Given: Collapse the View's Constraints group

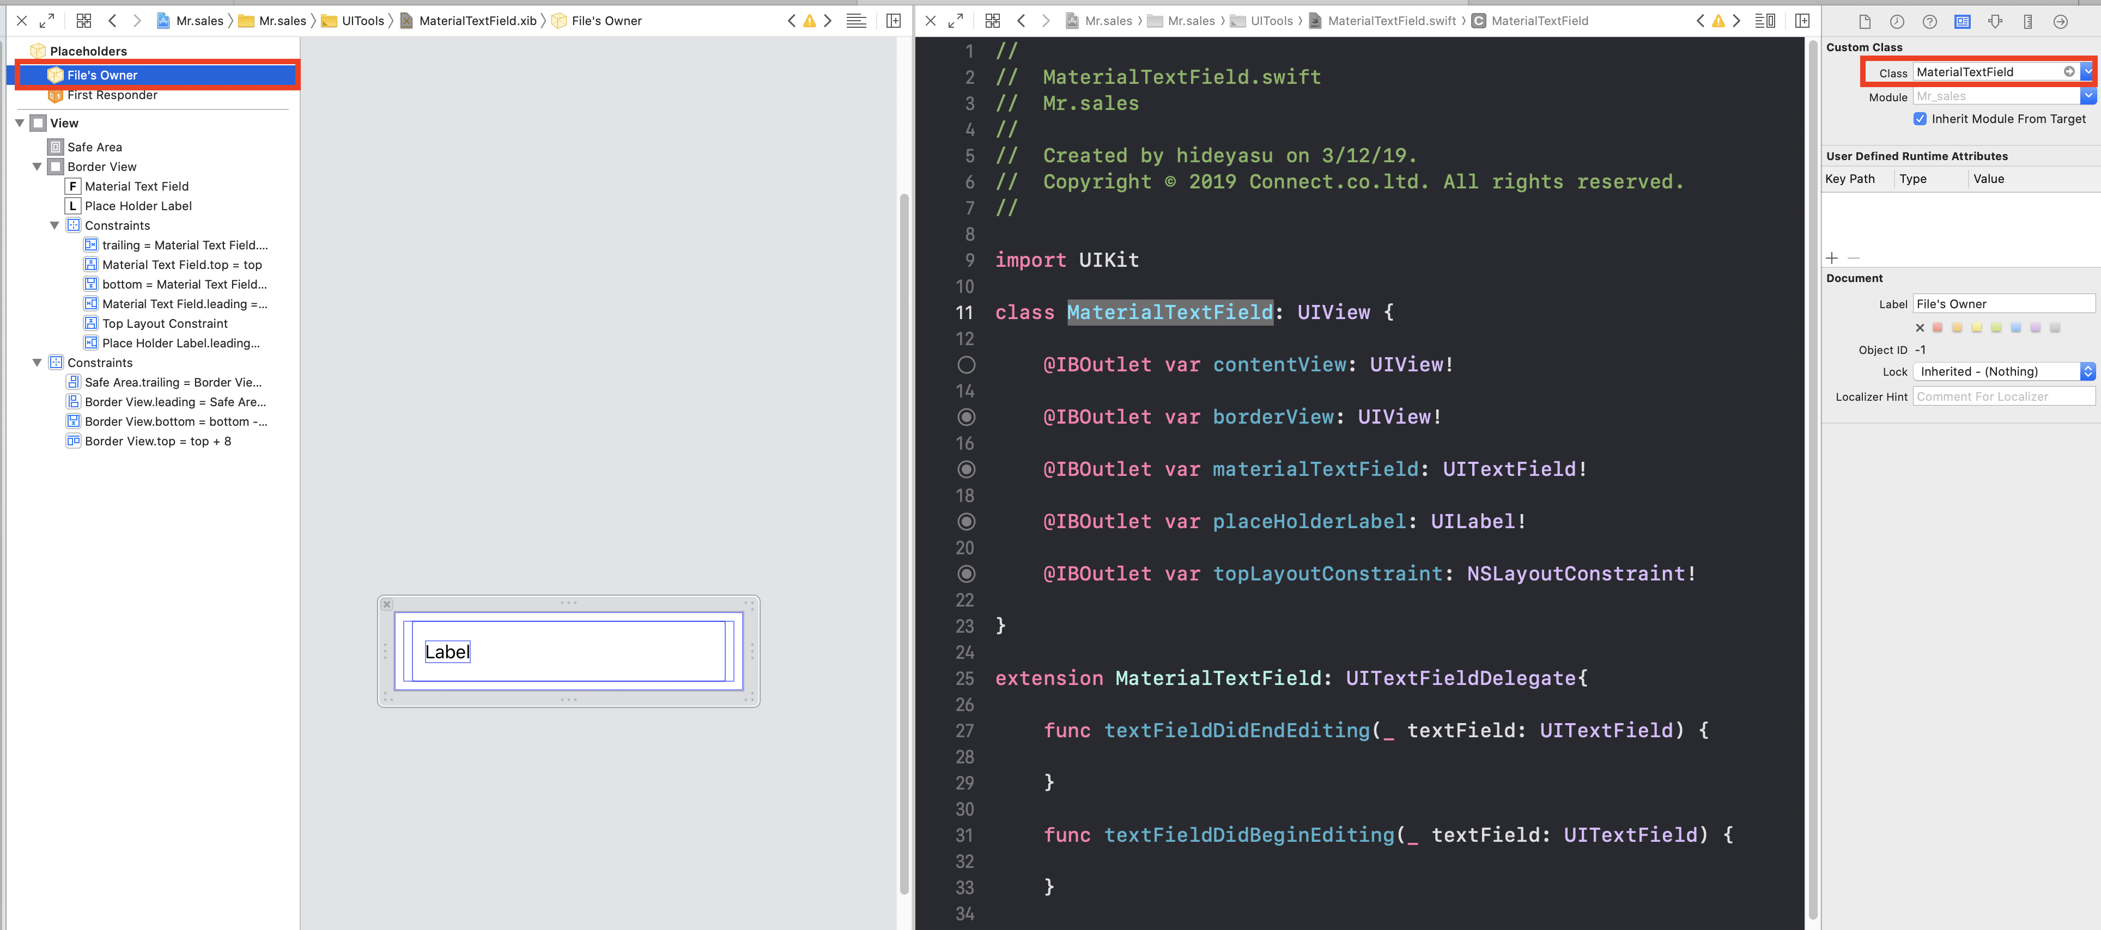Looking at the screenshot, I should point(37,363).
